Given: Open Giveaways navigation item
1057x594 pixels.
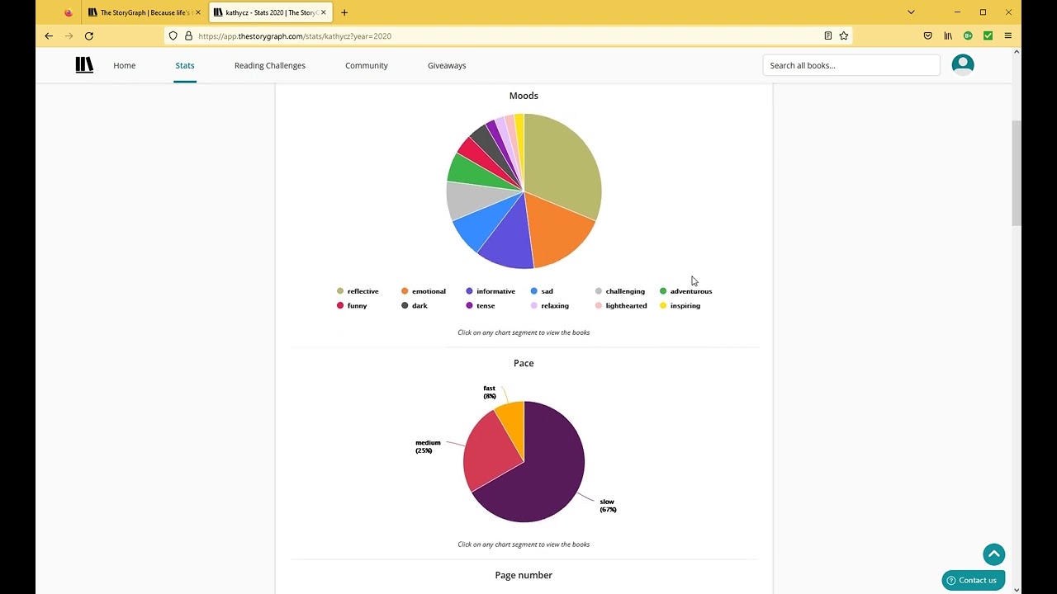Looking at the screenshot, I should (x=447, y=65).
